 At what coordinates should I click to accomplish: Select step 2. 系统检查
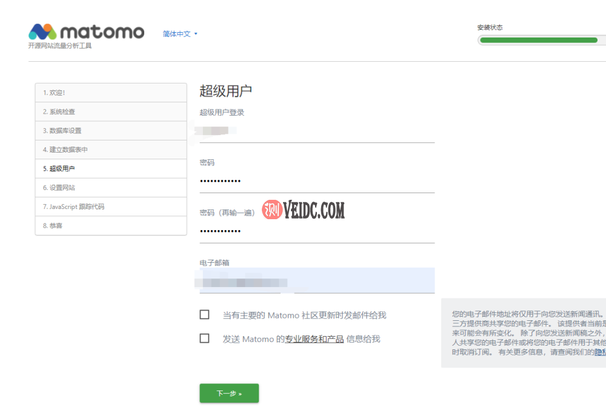tap(111, 111)
